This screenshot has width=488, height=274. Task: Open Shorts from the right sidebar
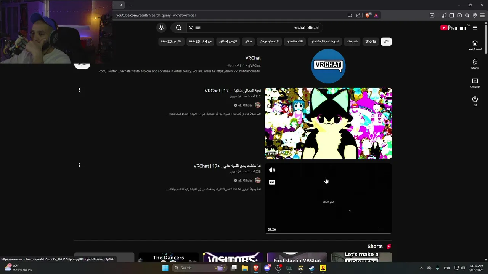[x=475, y=64]
